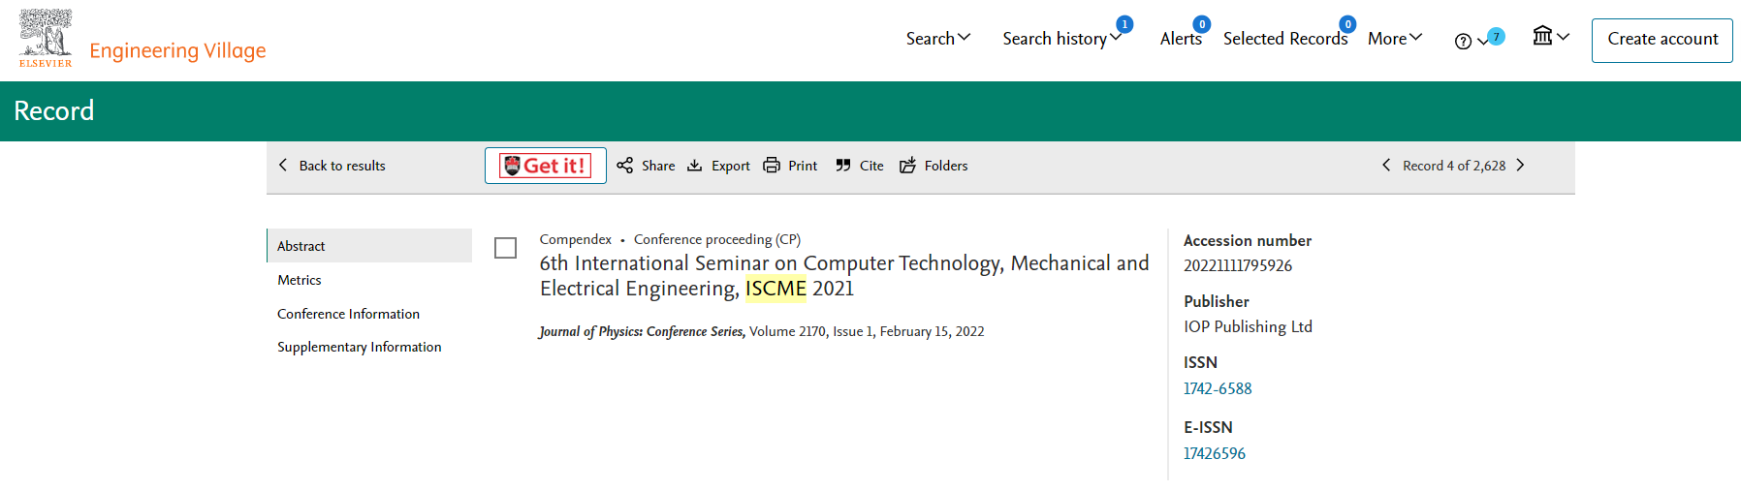Click the back chevron beside Back to results
The height and width of the screenshot is (491, 1741).
click(x=283, y=165)
